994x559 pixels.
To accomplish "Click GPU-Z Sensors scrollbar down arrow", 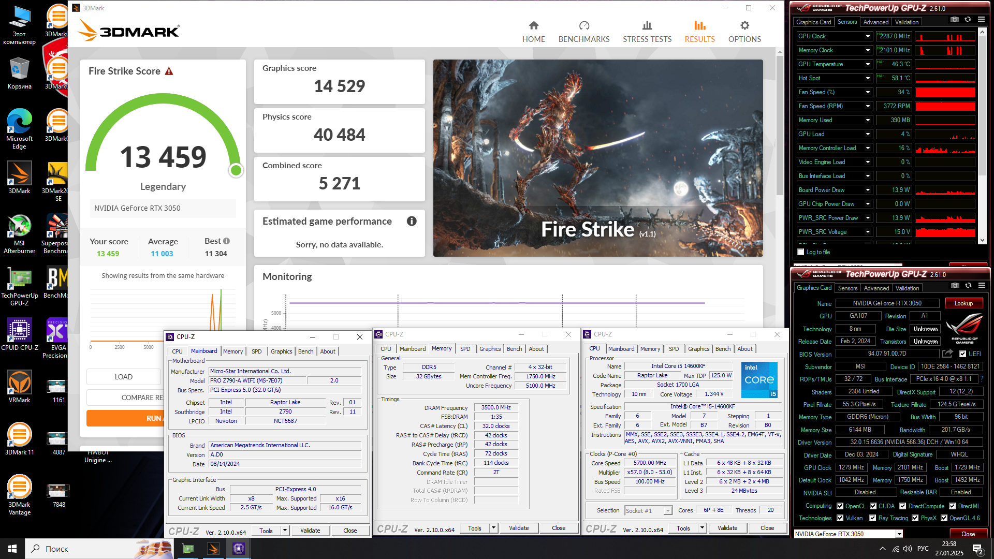I will (982, 240).
